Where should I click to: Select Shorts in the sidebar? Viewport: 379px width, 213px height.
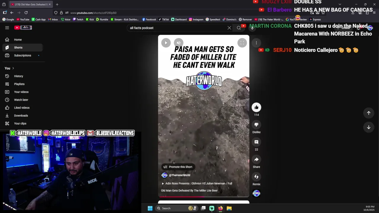click(x=23, y=47)
